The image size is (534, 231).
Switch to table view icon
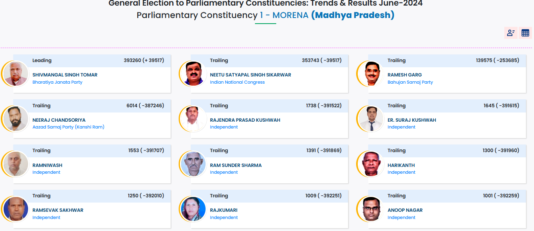(525, 33)
